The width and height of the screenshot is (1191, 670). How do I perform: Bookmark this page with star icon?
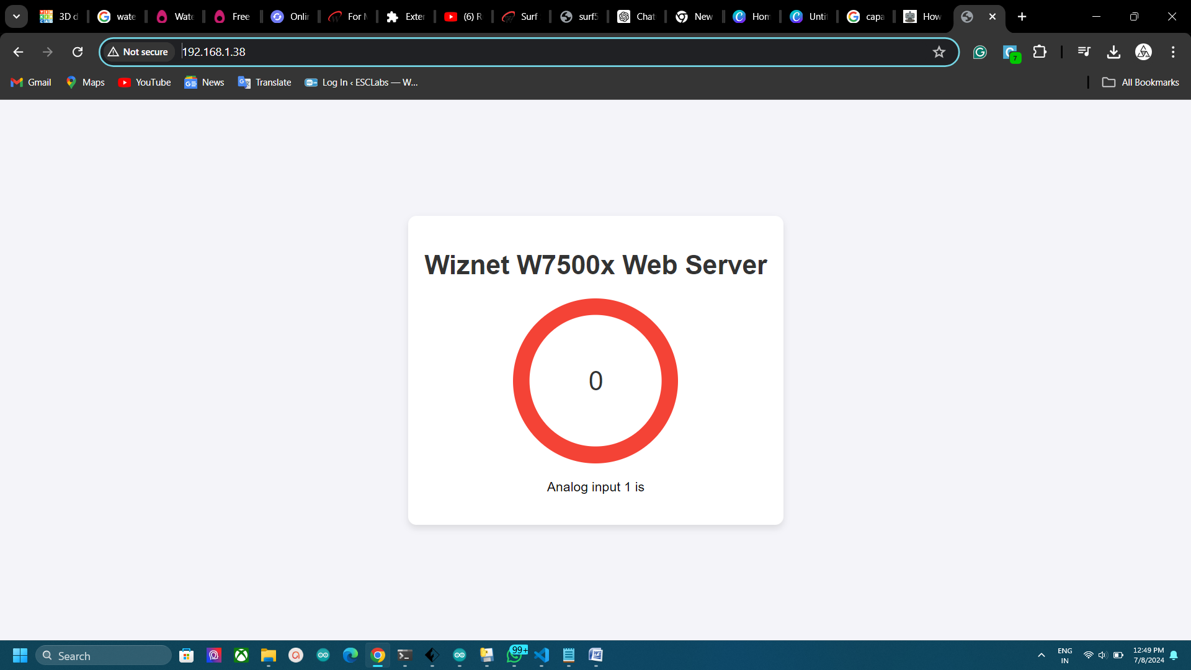click(x=939, y=52)
